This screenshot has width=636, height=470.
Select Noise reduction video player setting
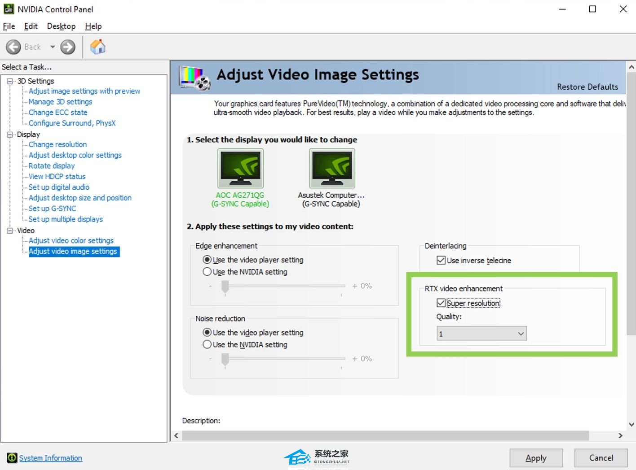[207, 332]
